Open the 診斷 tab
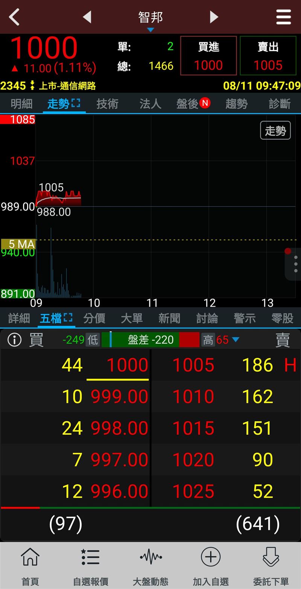The height and width of the screenshot is (589, 301). click(280, 104)
